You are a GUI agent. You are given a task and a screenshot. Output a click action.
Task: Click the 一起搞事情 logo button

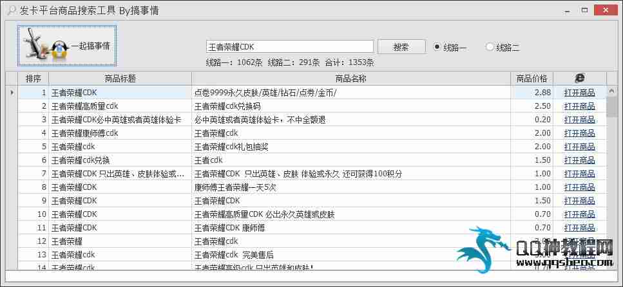click(67, 46)
